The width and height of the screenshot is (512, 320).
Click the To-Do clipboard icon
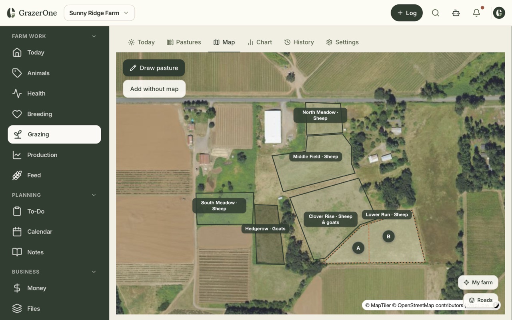click(17, 211)
